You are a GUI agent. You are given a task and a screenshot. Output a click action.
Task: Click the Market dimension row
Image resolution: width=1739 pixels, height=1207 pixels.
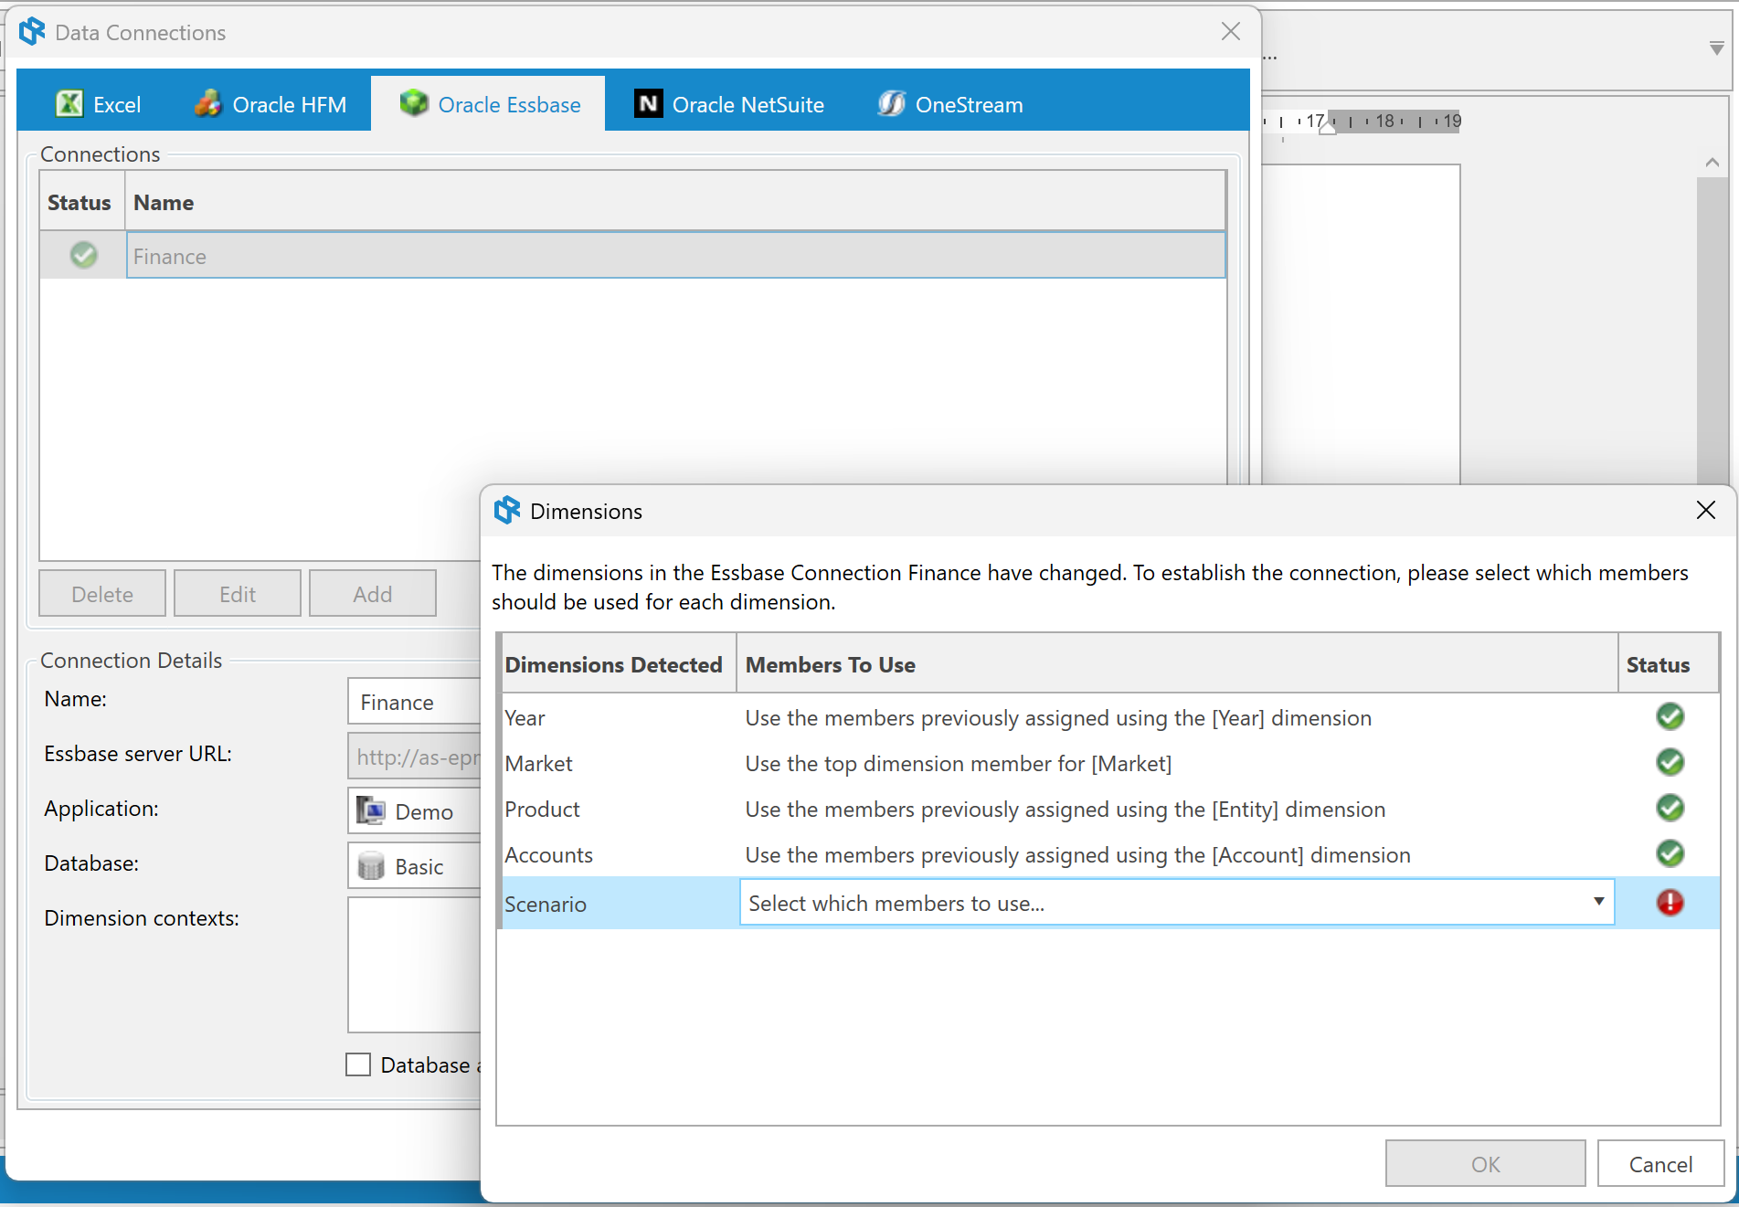pos(1110,763)
